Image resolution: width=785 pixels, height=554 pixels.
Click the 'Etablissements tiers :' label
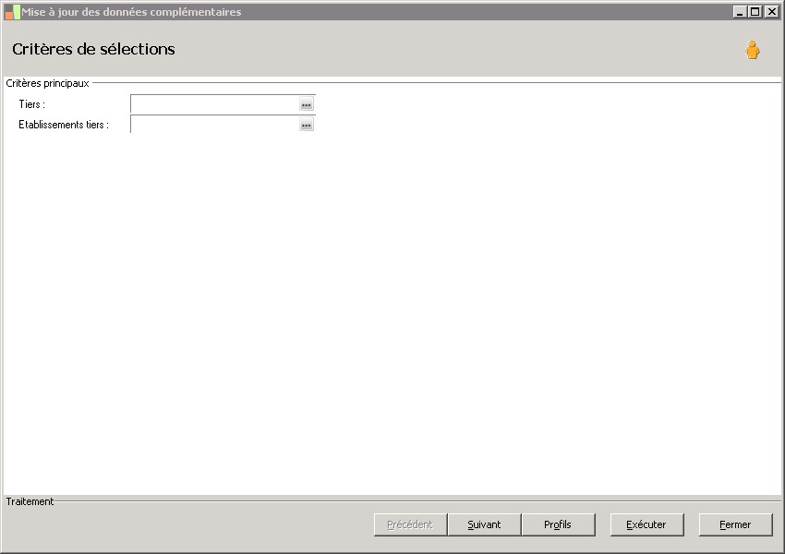(64, 125)
